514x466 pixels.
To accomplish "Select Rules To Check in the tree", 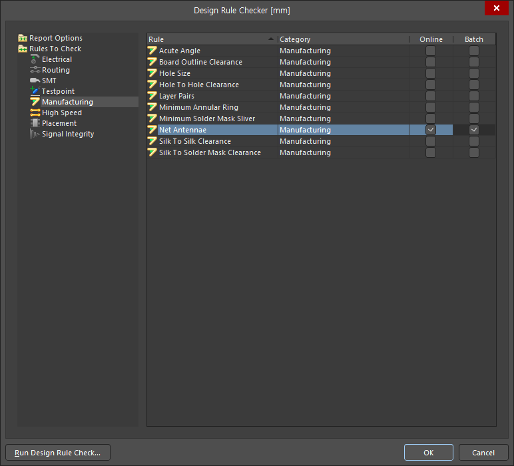I will click(x=55, y=49).
